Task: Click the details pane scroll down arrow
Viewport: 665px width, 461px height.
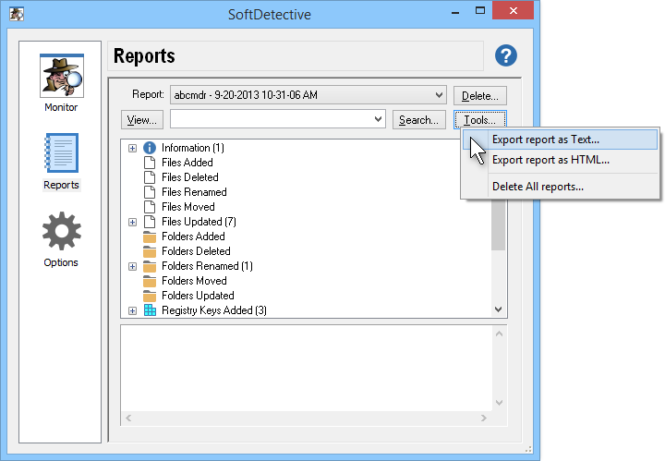Action: 499,403
